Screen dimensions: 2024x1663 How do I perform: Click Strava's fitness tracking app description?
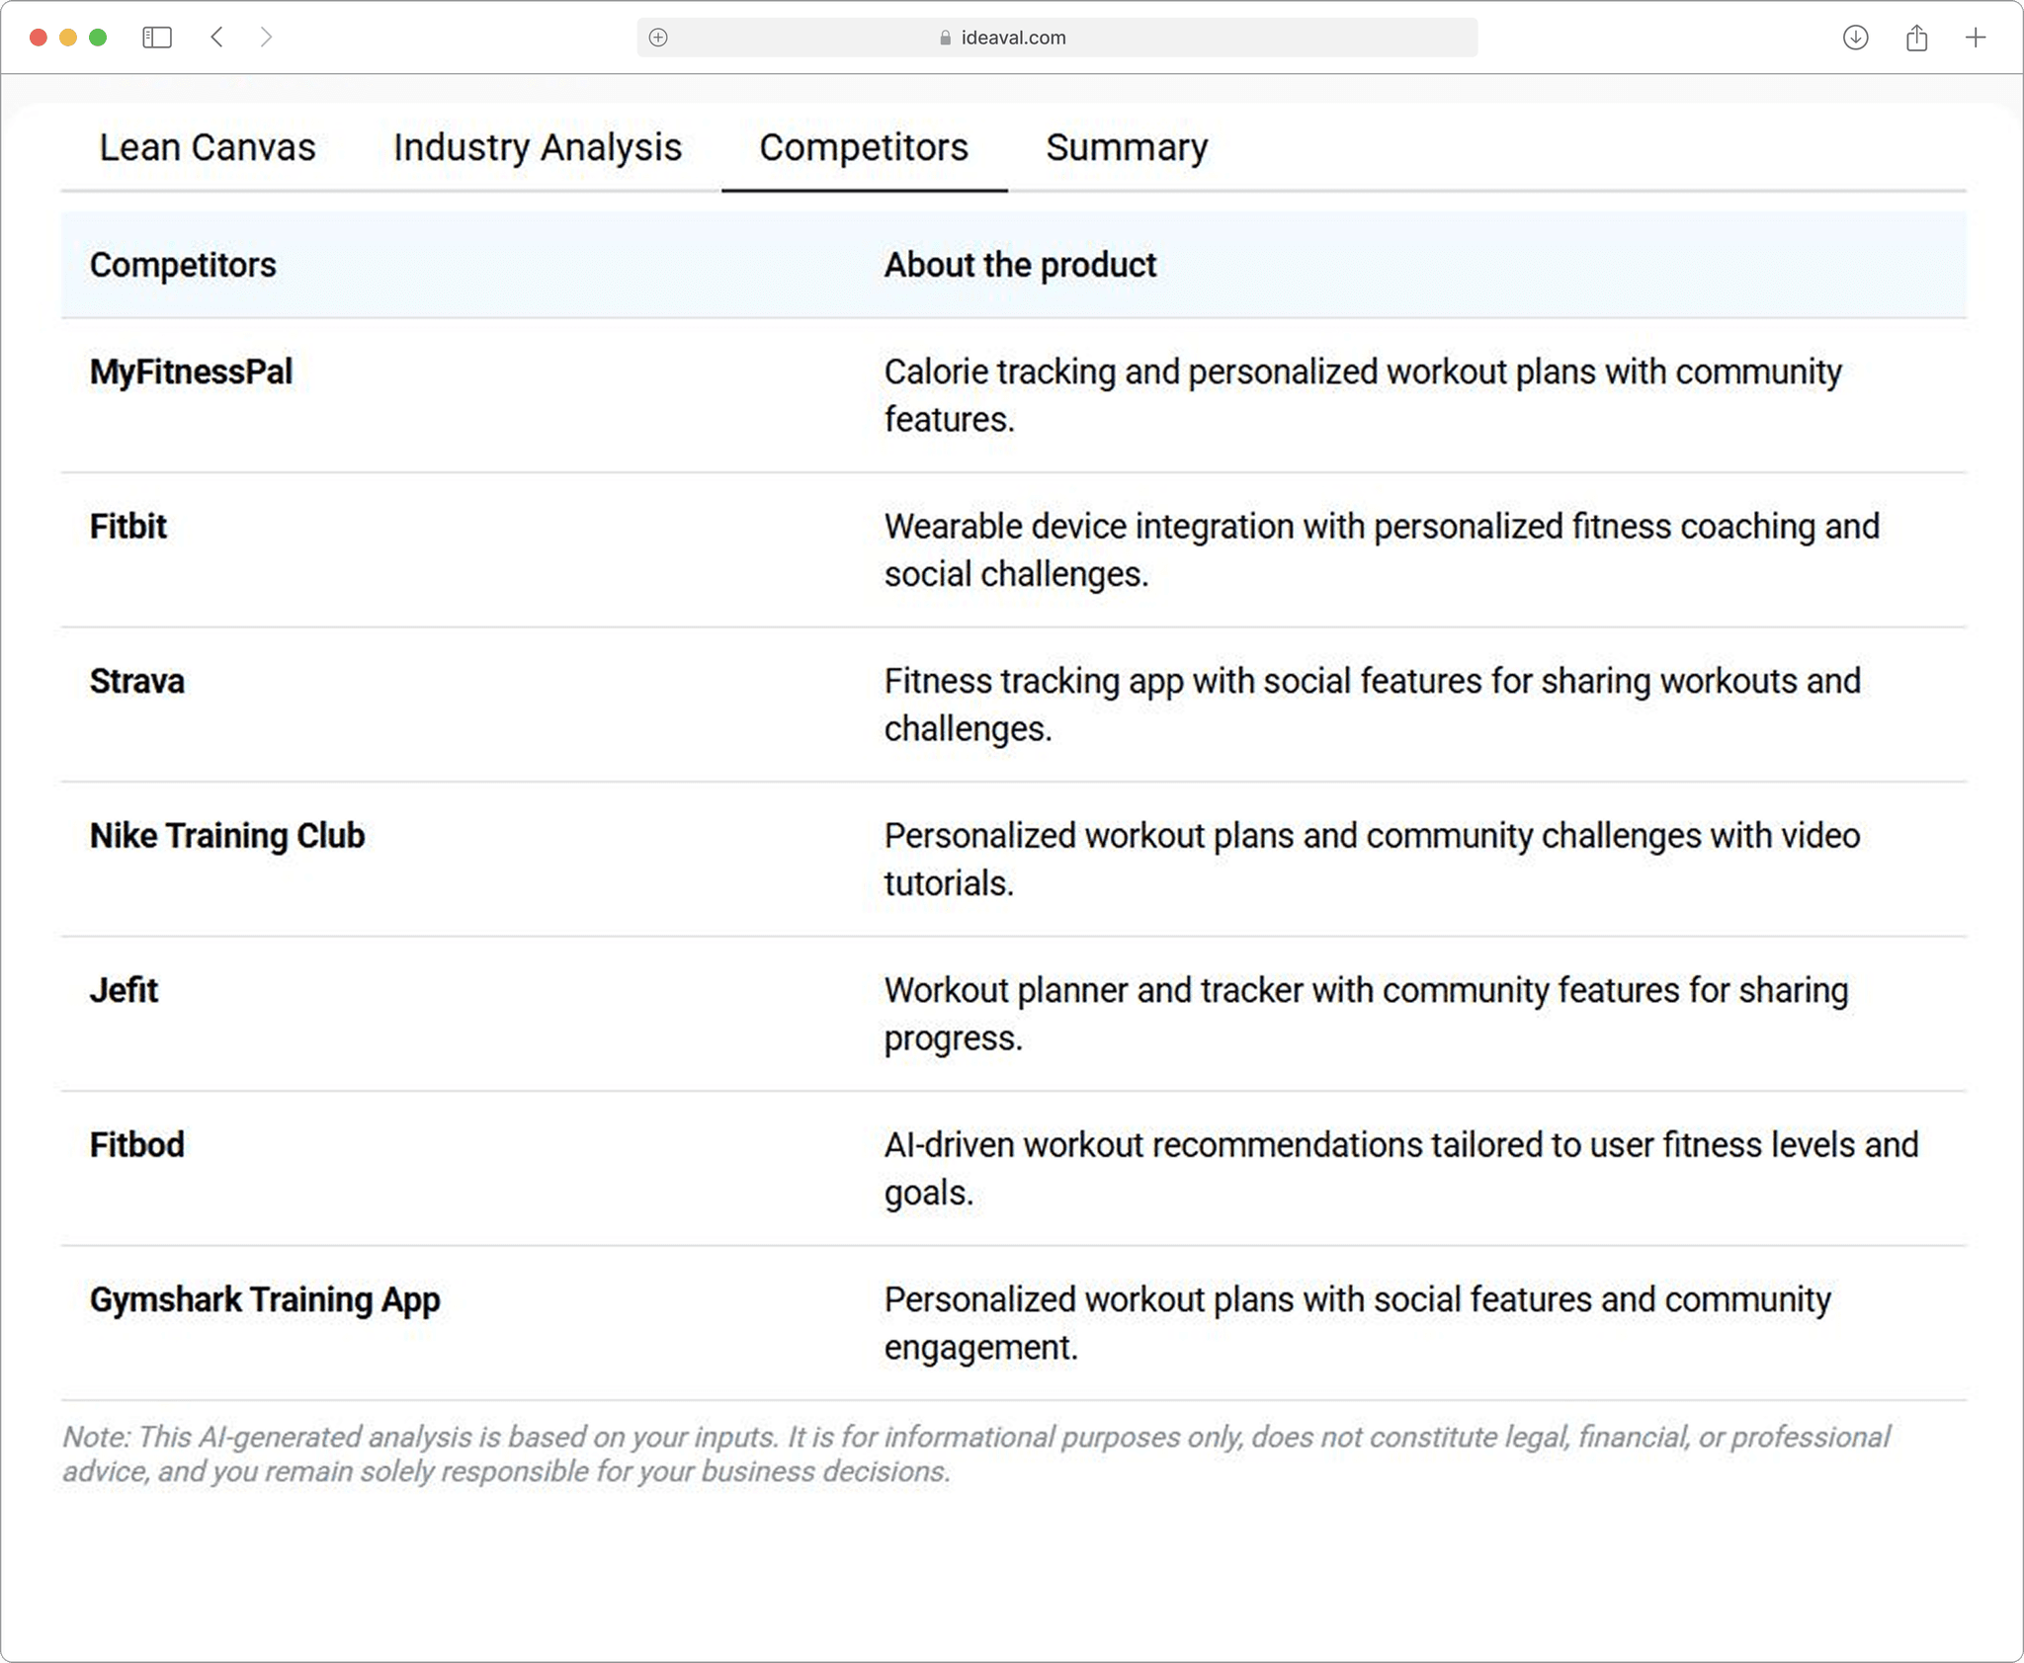[1373, 705]
